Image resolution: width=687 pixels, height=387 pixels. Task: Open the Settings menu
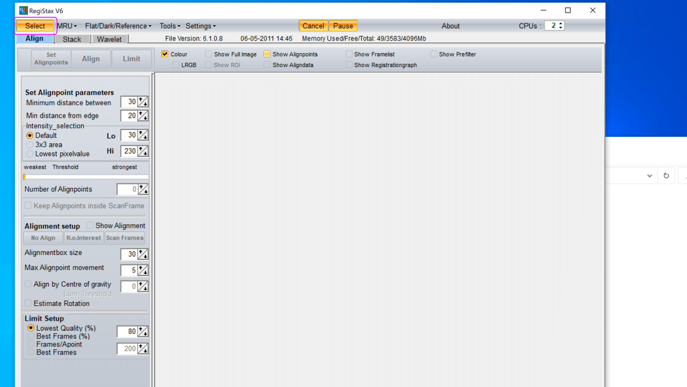click(200, 26)
